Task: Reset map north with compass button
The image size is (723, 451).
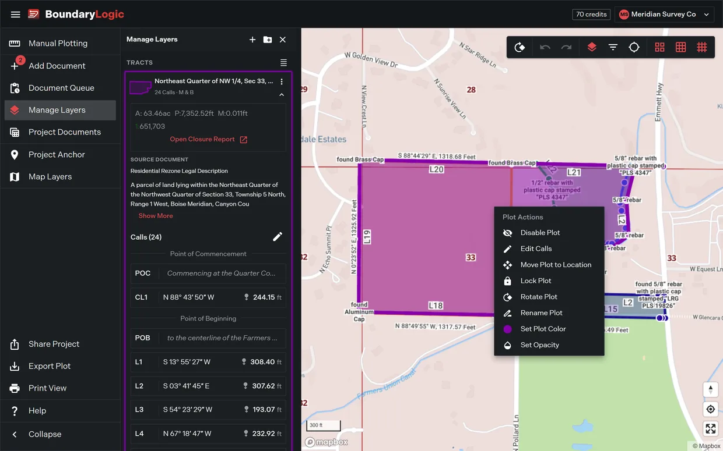Action: (710, 389)
